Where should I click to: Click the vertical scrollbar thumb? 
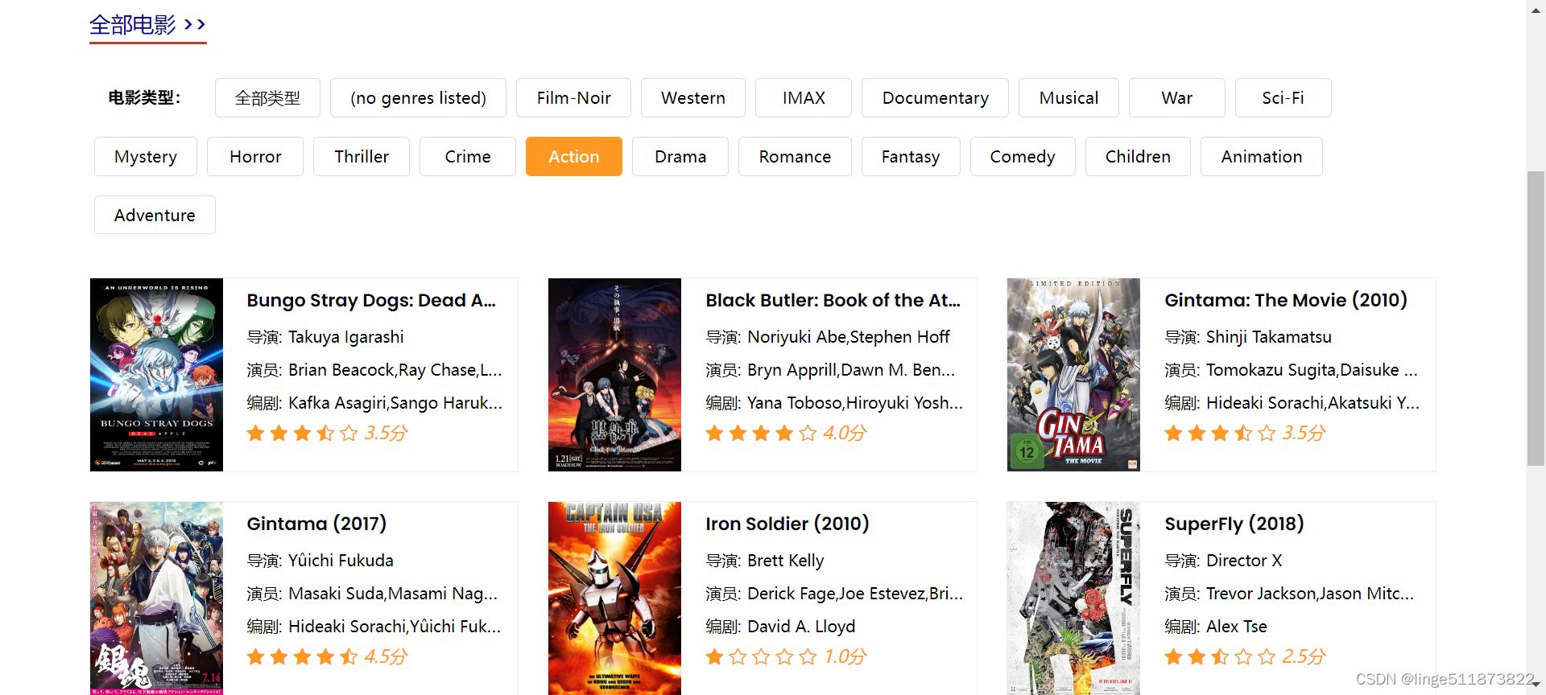[x=1536, y=319]
